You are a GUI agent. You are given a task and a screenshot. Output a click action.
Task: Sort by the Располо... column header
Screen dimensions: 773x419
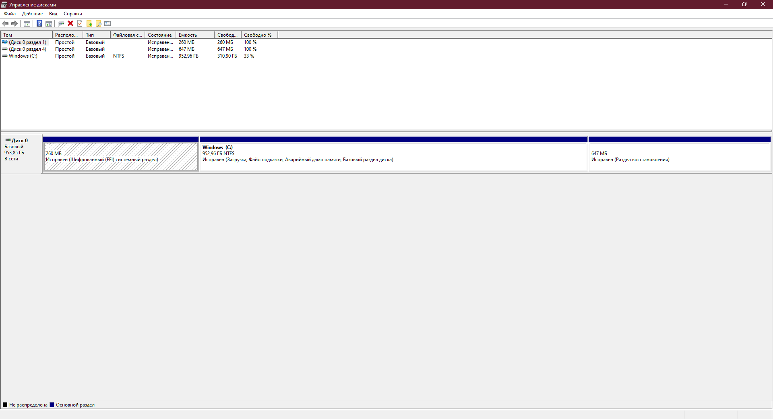pyautogui.click(x=68, y=35)
